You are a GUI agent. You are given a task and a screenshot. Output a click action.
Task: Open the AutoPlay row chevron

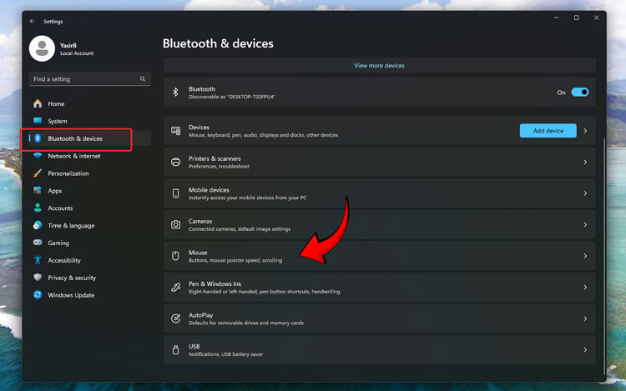tap(585, 318)
